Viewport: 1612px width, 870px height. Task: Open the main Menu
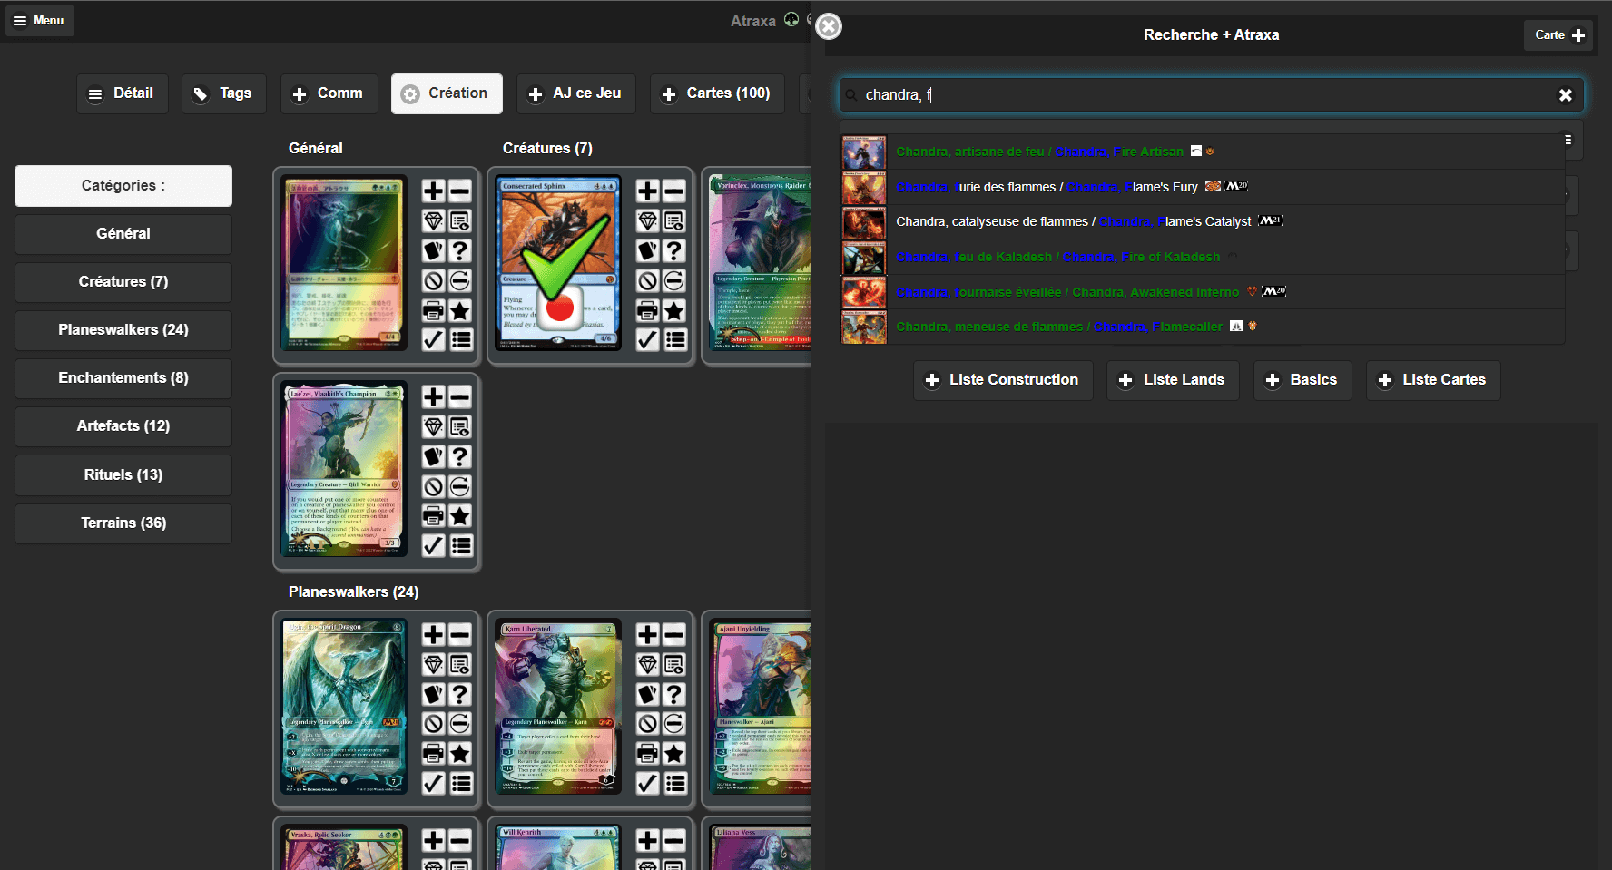click(x=39, y=20)
